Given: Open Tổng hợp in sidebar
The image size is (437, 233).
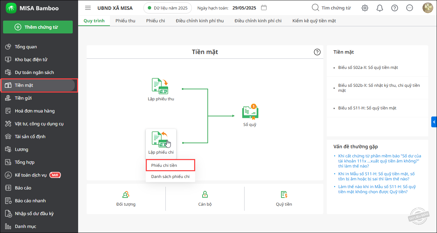Looking at the screenshot, I should click(x=39, y=162).
